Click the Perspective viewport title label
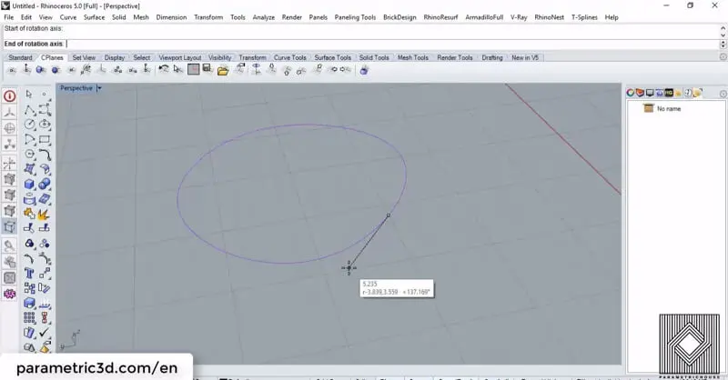Viewport: 728px width, 380px height. 76,88
